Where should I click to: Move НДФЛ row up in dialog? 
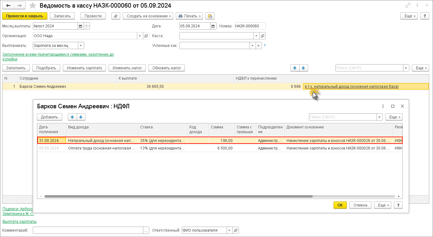[72, 117]
